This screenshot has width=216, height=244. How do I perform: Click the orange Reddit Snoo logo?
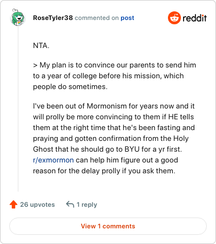tap(174, 18)
